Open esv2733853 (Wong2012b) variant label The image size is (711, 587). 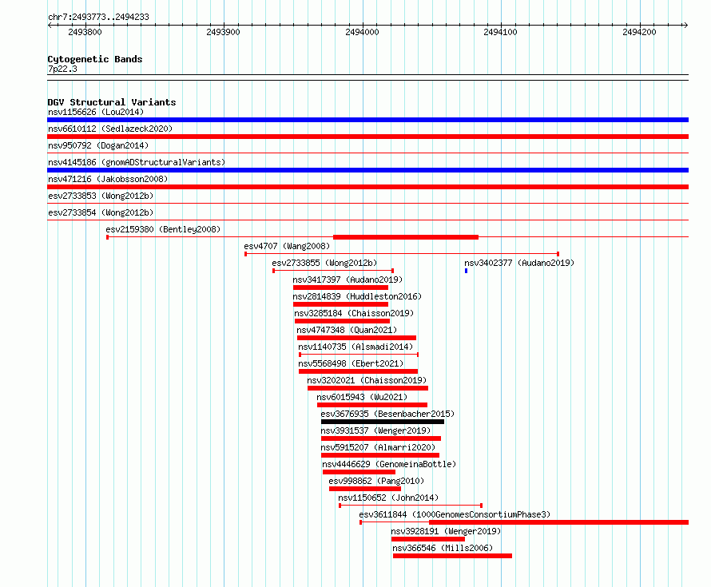coord(101,196)
